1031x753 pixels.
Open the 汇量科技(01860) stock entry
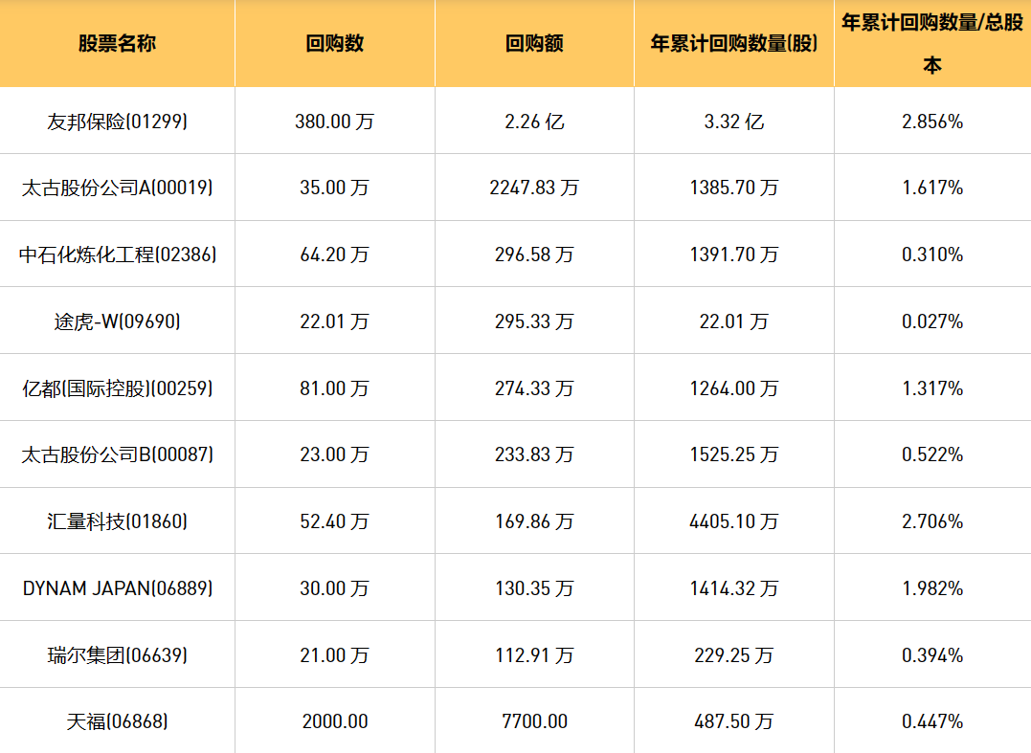coord(117,521)
